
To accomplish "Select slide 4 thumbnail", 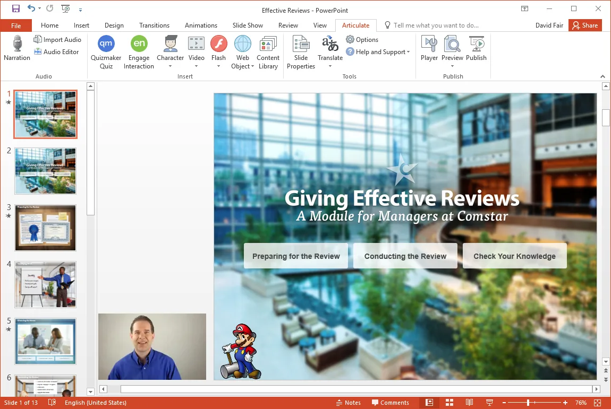I will point(45,284).
